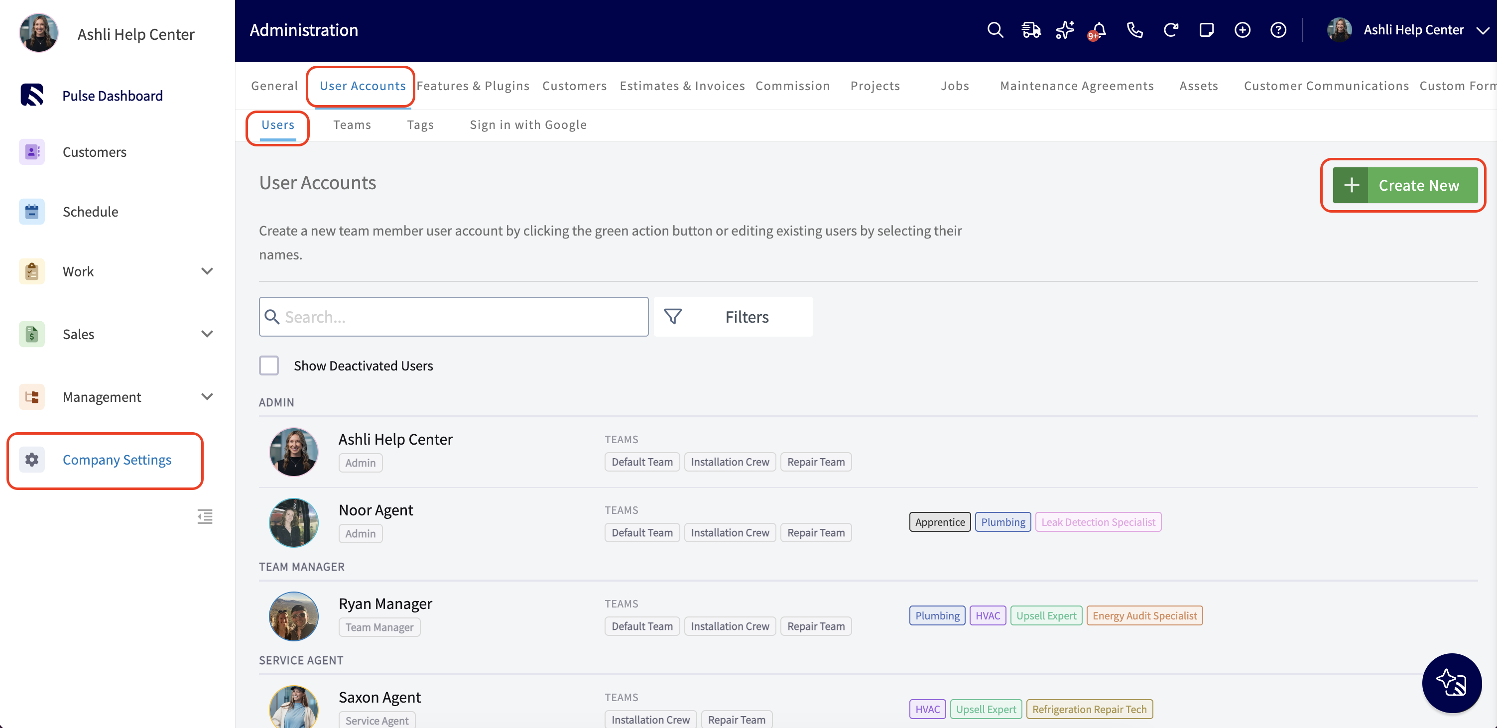
Task: Click Ryan Manager's profile photo
Action: [293, 616]
